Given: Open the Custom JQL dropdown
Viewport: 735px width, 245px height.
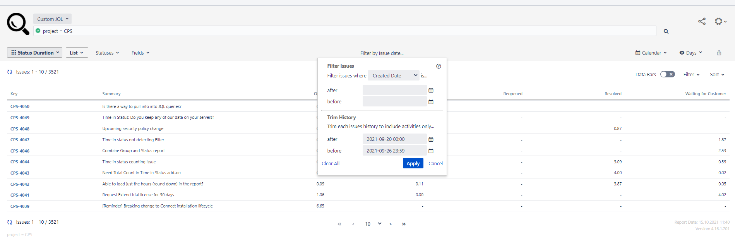Looking at the screenshot, I should [x=53, y=19].
